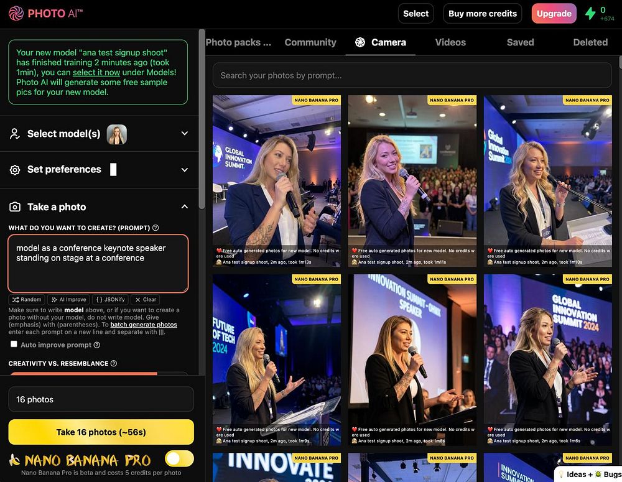Follow the 'select it now' link
This screenshot has width=622, height=482.
(96, 72)
